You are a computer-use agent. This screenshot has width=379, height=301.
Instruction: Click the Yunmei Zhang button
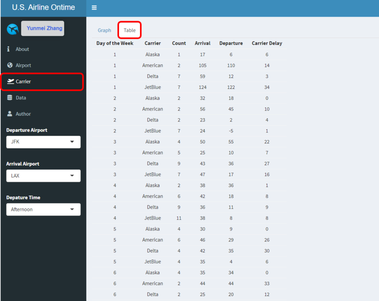point(43,28)
